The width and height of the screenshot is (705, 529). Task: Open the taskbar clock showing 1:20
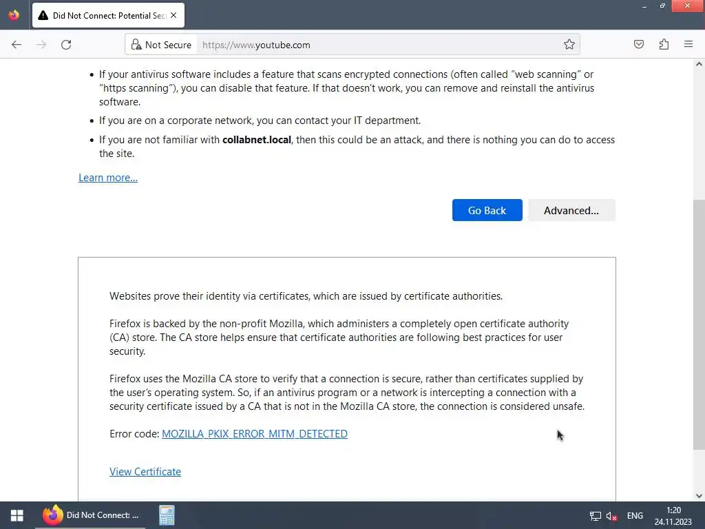tap(673, 516)
